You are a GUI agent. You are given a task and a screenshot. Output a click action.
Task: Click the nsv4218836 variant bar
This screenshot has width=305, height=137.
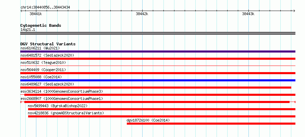point(162,116)
